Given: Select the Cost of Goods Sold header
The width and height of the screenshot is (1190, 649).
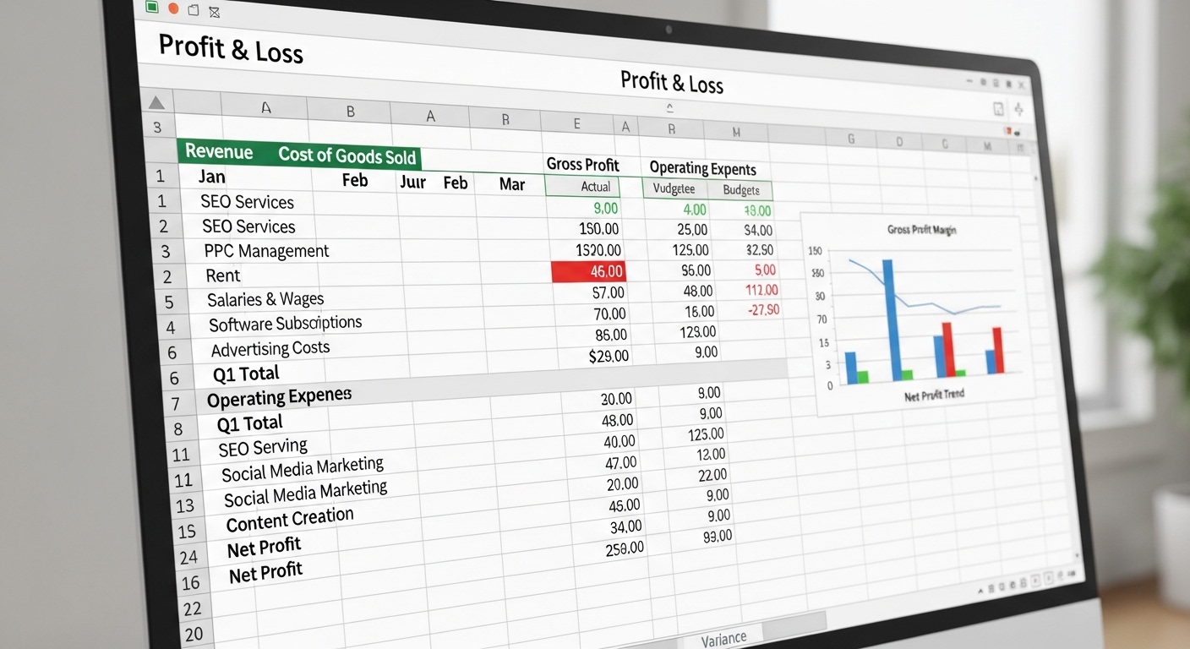Looking at the screenshot, I should point(347,155).
